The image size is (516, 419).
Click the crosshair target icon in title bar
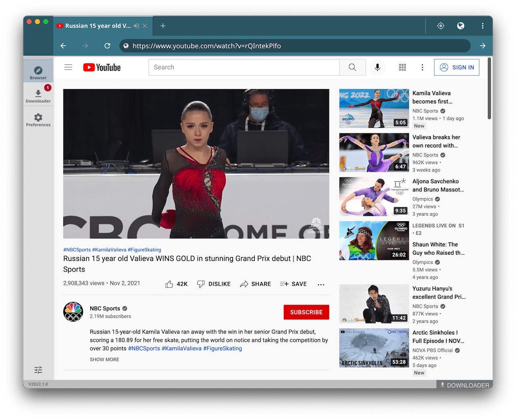point(441,26)
